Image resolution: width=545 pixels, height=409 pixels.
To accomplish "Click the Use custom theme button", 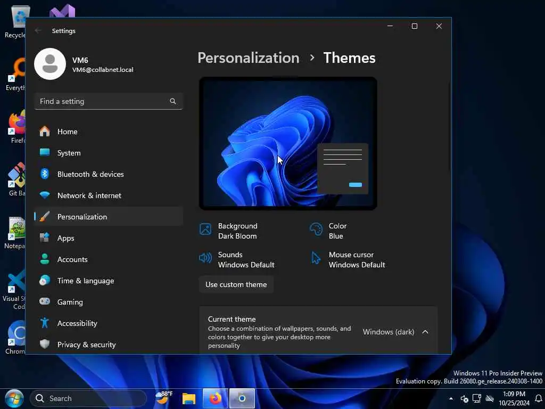I will [236, 284].
